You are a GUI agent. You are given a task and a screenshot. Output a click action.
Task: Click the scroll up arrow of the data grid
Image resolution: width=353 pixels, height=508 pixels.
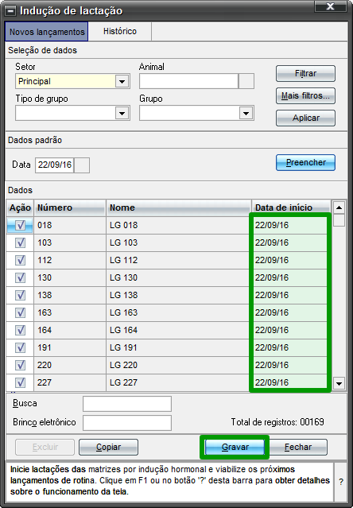tap(339, 207)
